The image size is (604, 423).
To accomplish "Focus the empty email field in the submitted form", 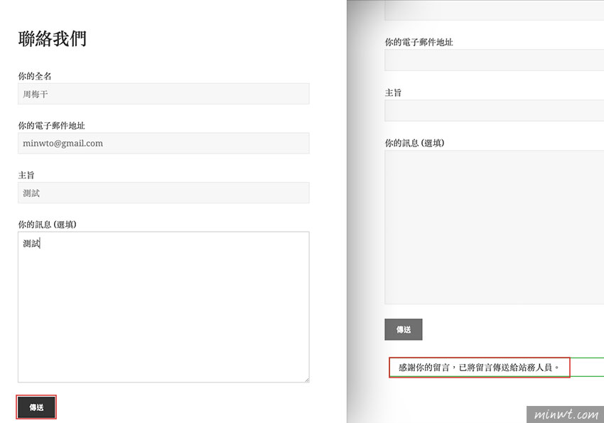I will 495,60.
